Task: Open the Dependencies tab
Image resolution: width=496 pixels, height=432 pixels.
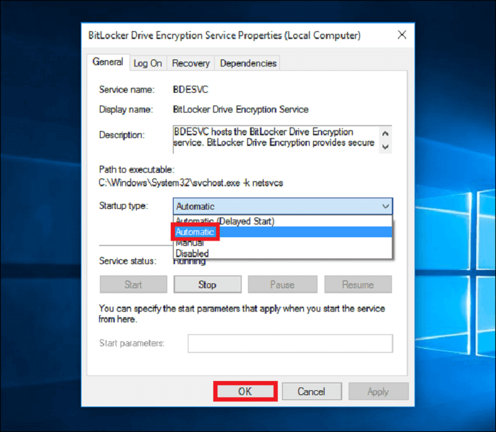Action: coord(247,63)
